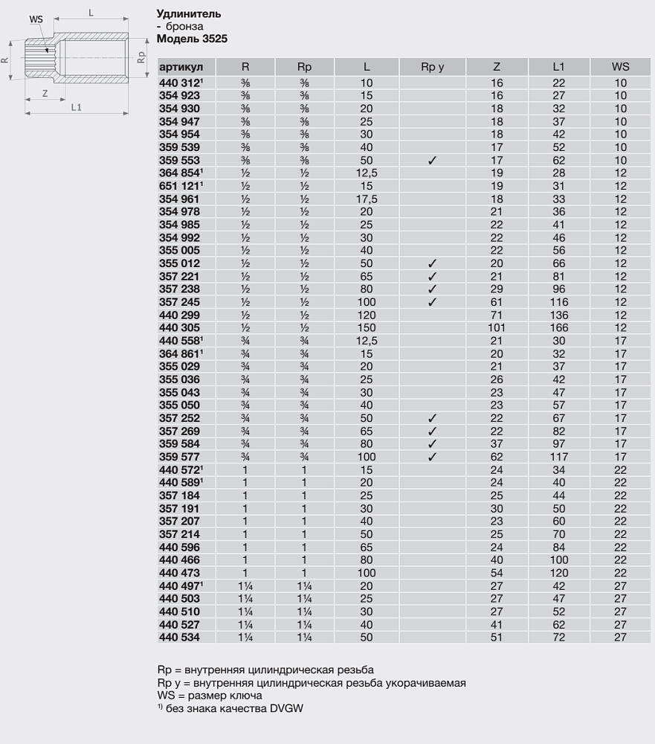The width and height of the screenshot is (655, 744).
Task: Click the checkmark in row 357 245
Action: tap(432, 302)
